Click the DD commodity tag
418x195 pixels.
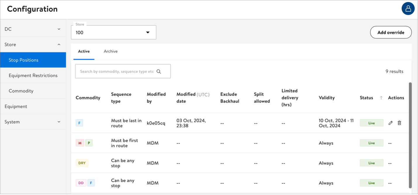(81, 183)
